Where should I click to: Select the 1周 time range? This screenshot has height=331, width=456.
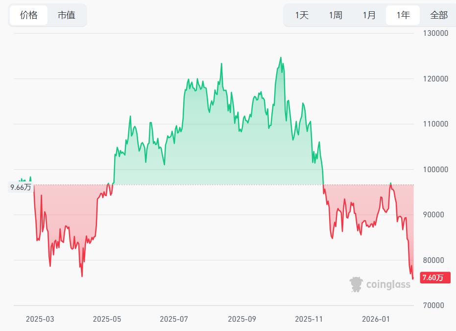pos(336,15)
